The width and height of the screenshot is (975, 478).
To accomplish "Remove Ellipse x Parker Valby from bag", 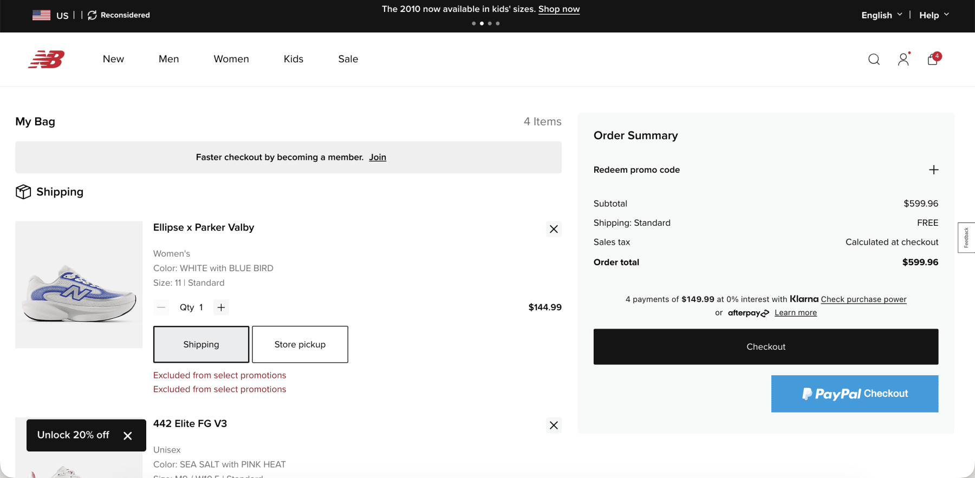I will click(x=554, y=229).
